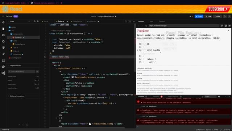Click the second editor layout icon
Viewport: 232px width, 131px height.
[130, 21]
